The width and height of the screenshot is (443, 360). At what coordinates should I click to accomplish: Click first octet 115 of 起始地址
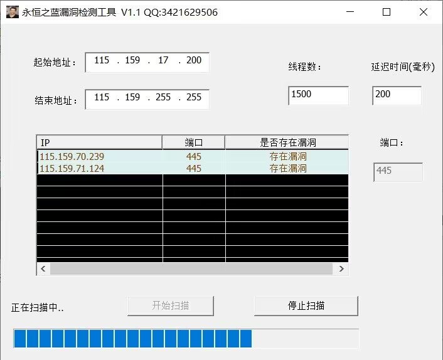102,60
